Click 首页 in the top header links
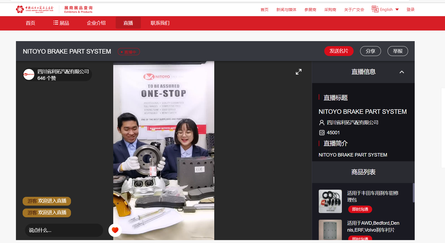 [x=265, y=10]
